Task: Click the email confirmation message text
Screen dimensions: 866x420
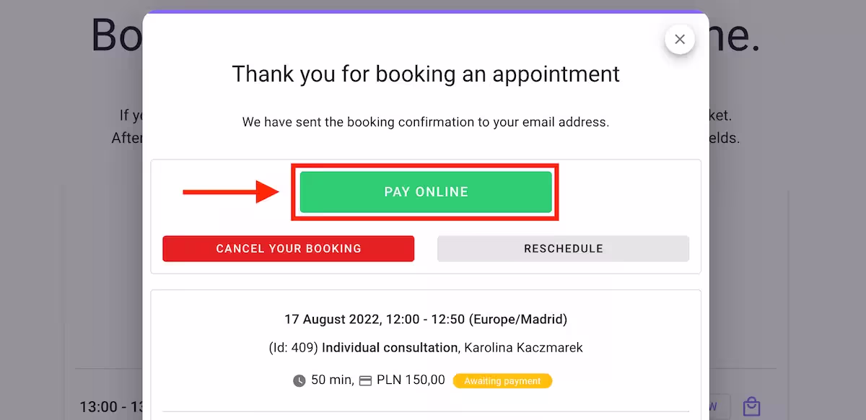Action: point(426,121)
